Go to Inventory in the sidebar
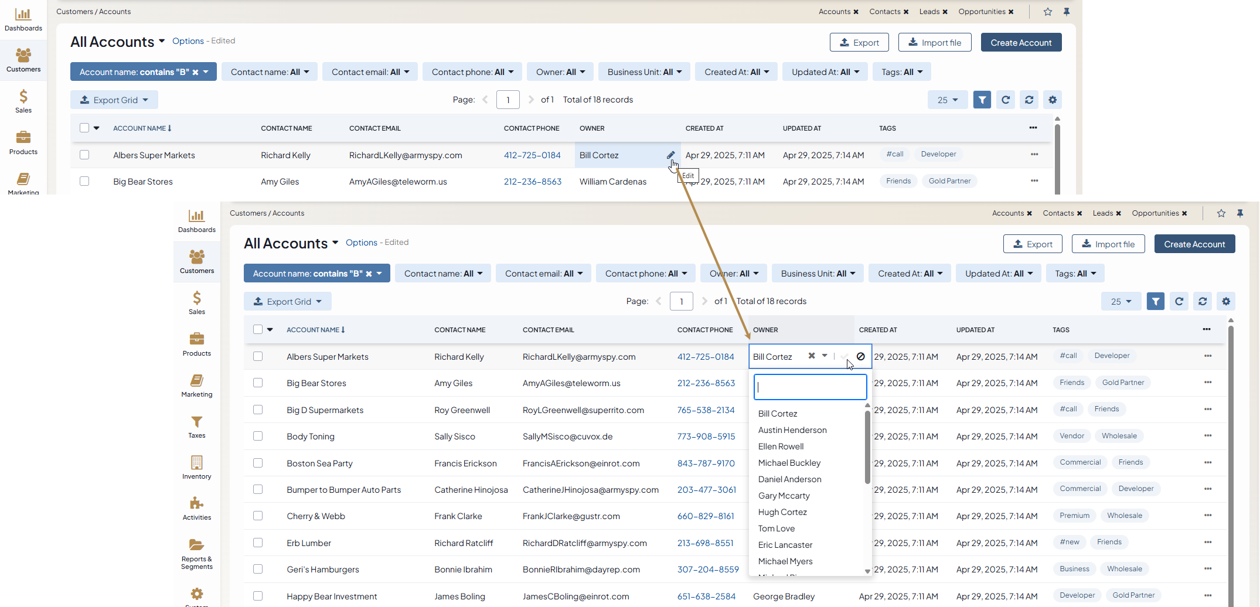Screen dimensions: 1260x607 196,468
